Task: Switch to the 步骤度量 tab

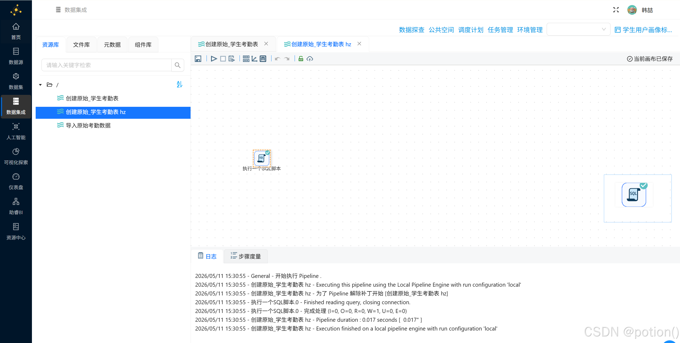Action: 246,256
